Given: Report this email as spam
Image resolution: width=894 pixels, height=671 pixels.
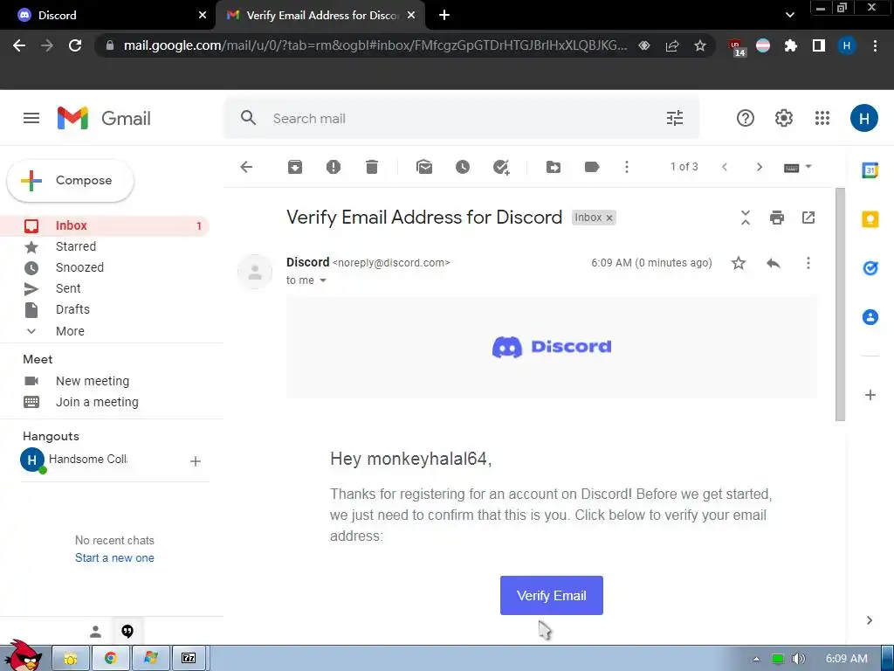Looking at the screenshot, I should tap(334, 167).
